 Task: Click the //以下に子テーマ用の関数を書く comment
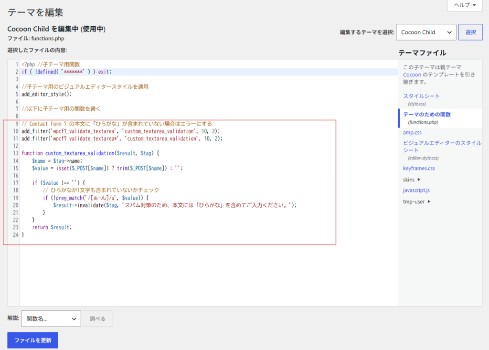point(61,109)
